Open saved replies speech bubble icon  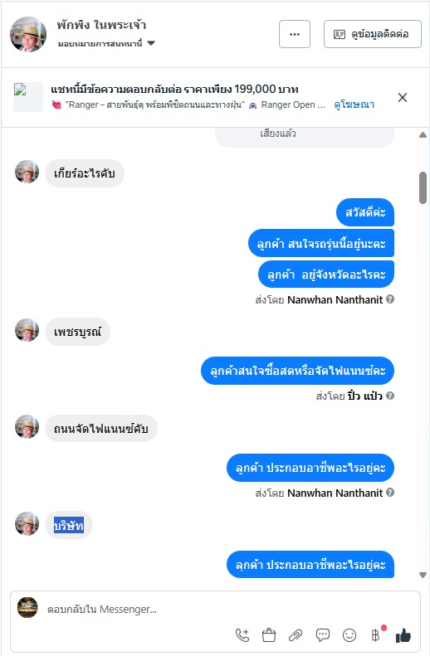tap(322, 635)
